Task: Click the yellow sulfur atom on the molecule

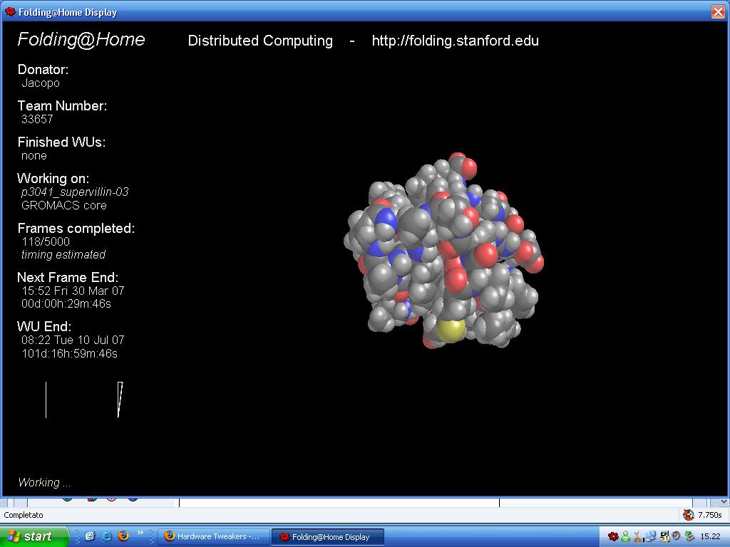Action: click(451, 329)
